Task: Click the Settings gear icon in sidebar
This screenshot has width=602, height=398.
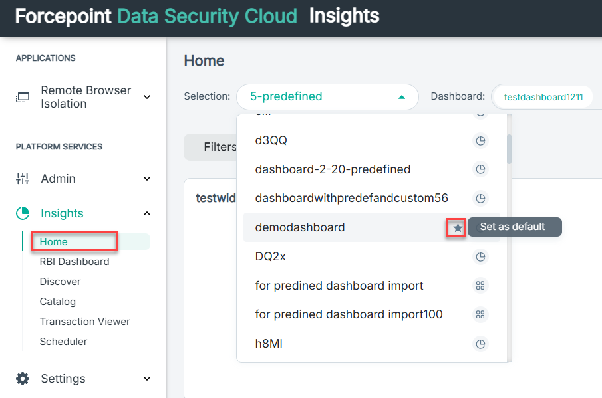Action: [23, 379]
